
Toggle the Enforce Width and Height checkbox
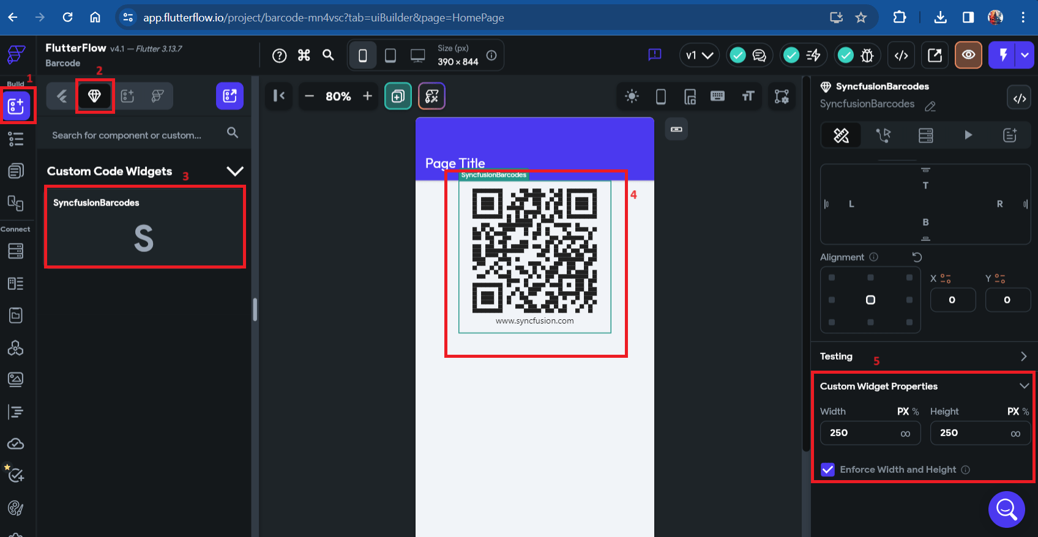(827, 470)
